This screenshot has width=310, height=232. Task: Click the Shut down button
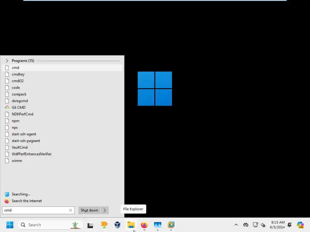(89, 210)
